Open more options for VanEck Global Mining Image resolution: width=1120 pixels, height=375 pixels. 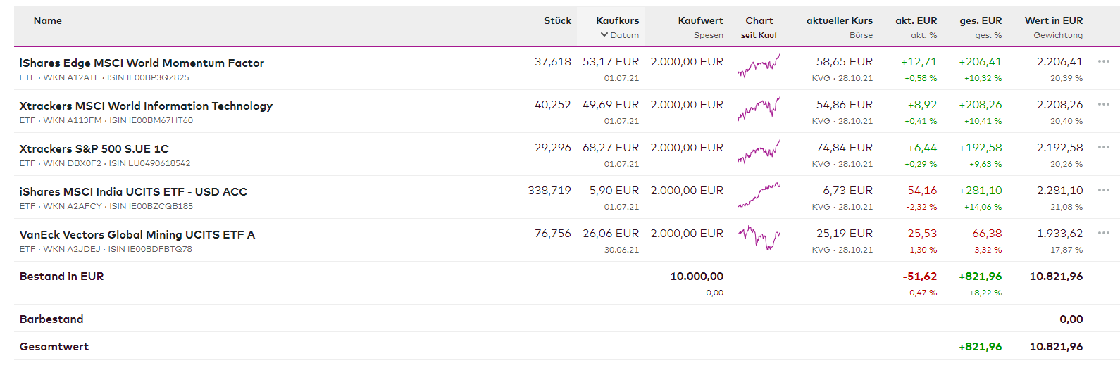click(1103, 234)
